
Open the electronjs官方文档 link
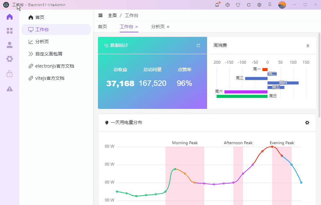[52, 66]
